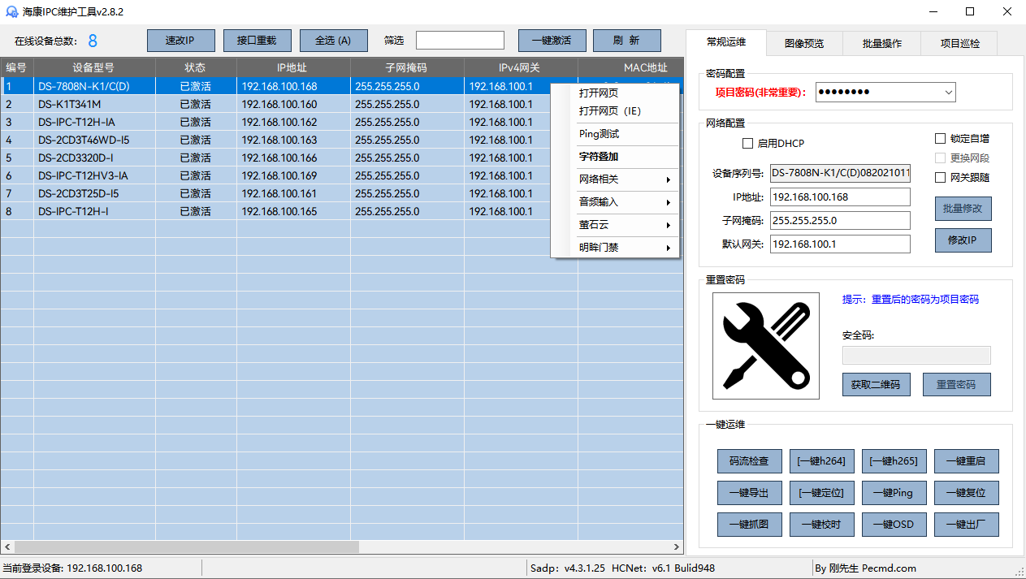Click the 全选 (A) button
This screenshot has height=579, width=1026.
click(x=333, y=41)
